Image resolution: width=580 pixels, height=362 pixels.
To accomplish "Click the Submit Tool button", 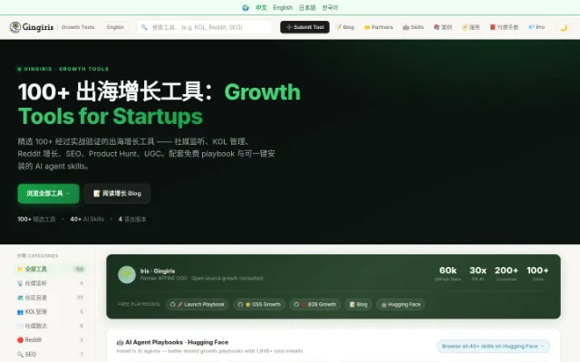I will click(x=304, y=27).
